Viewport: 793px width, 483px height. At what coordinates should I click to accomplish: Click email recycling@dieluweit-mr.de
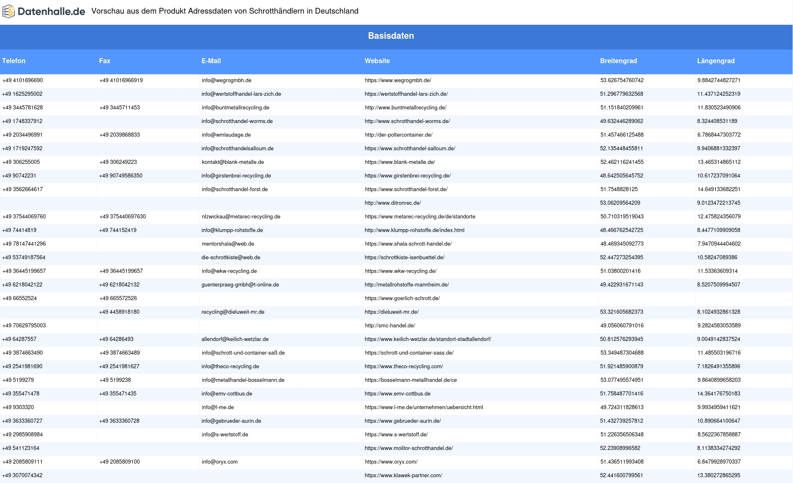(233, 312)
